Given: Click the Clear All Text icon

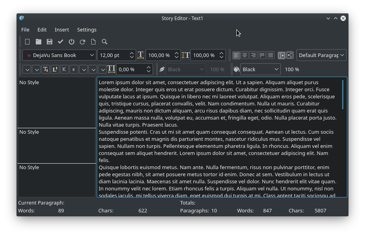Looking at the screenshot, I should coord(27,42).
